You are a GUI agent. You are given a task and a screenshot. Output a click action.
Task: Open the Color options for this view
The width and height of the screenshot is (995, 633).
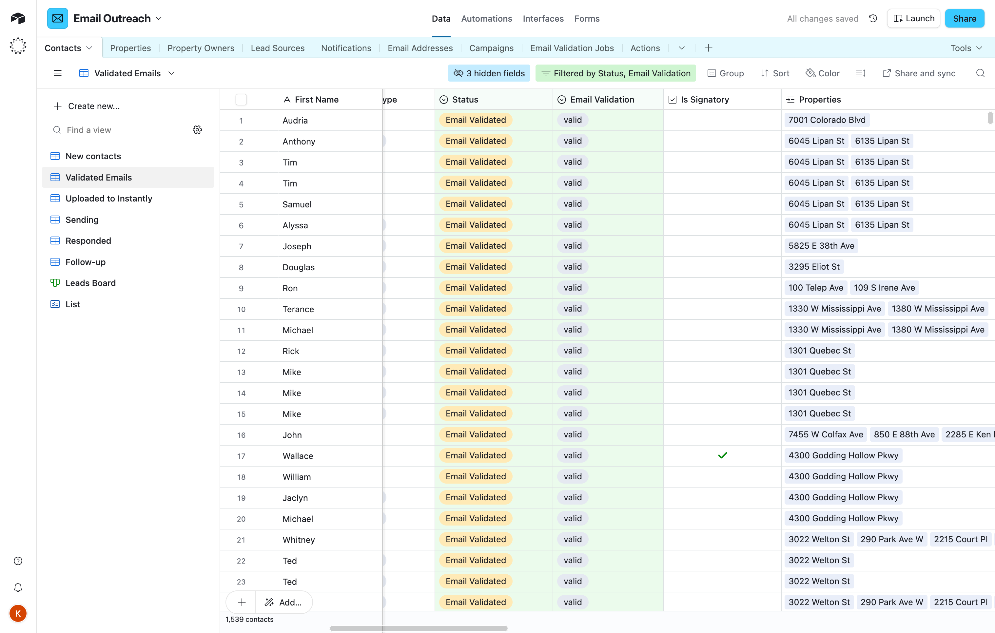point(822,73)
